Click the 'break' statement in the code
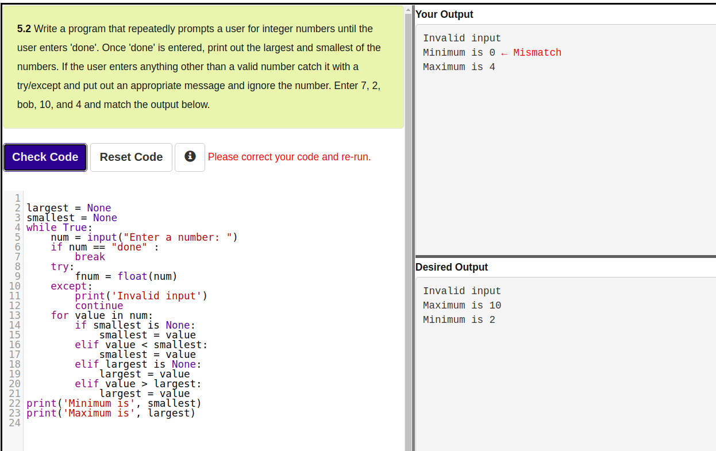716x451 pixels. (90, 257)
